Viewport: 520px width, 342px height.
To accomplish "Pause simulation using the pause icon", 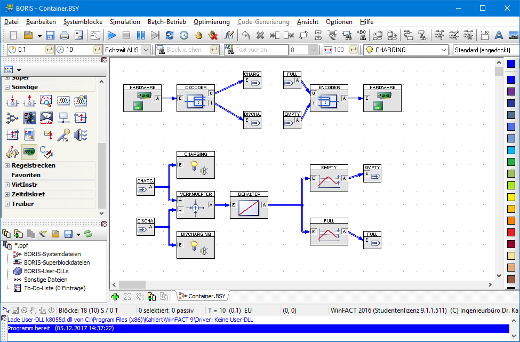I will (141, 35).
